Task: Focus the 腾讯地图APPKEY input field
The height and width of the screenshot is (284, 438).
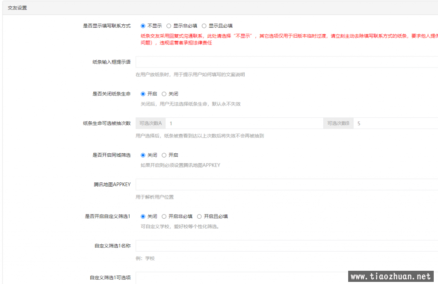Action: [287, 184]
